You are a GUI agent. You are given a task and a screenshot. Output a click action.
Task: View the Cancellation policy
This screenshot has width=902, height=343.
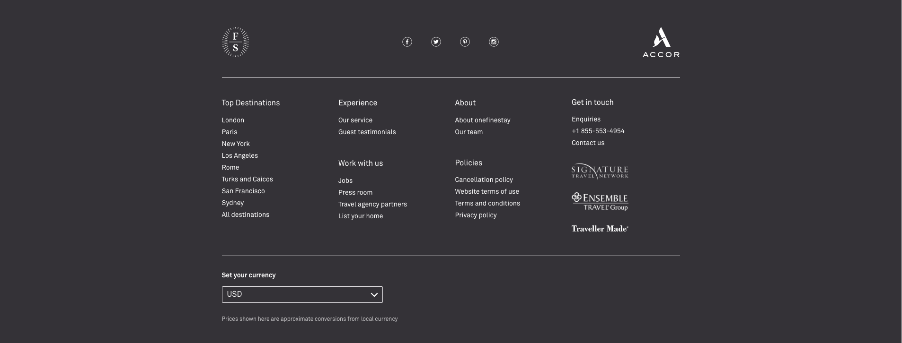(x=484, y=180)
